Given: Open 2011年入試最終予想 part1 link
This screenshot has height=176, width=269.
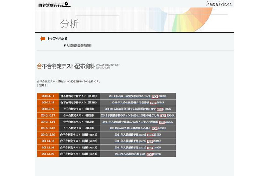Looking at the screenshot, I should 130,135.
